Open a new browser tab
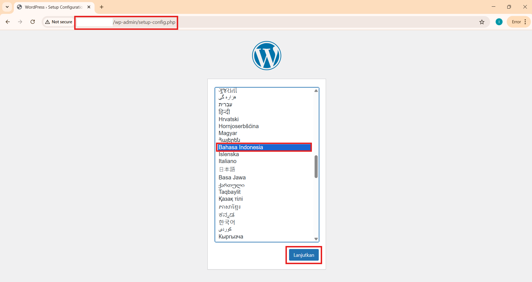The image size is (532, 282). [x=101, y=7]
